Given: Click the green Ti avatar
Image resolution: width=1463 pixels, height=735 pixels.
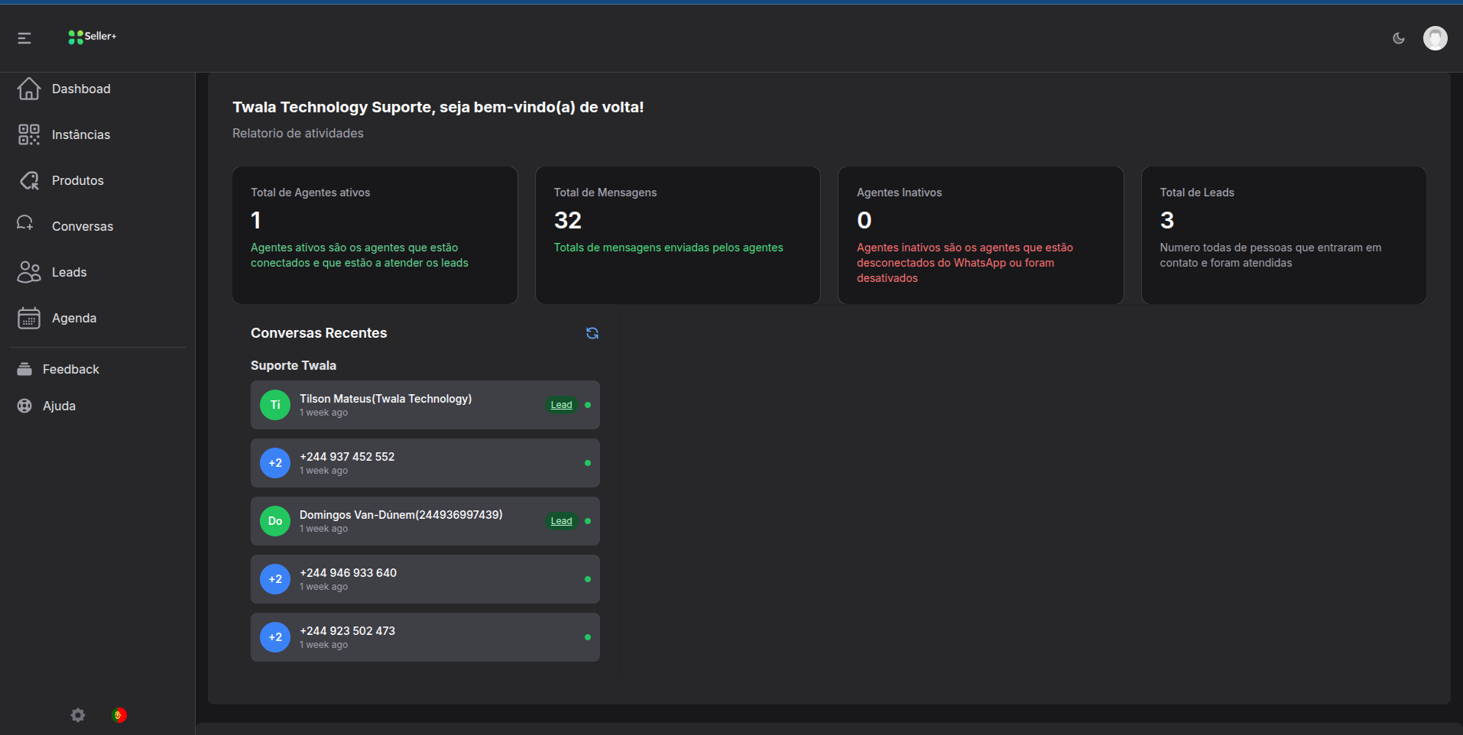Looking at the screenshot, I should pyautogui.click(x=275, y=405).
